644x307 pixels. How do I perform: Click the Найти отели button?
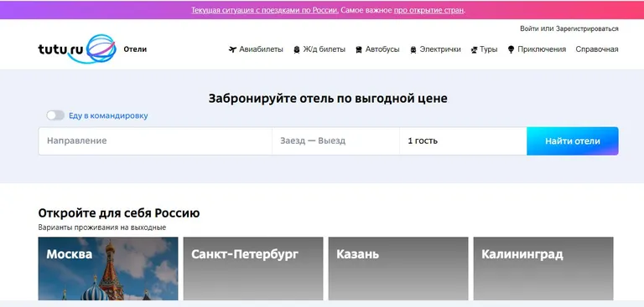(x=573, y=141)
